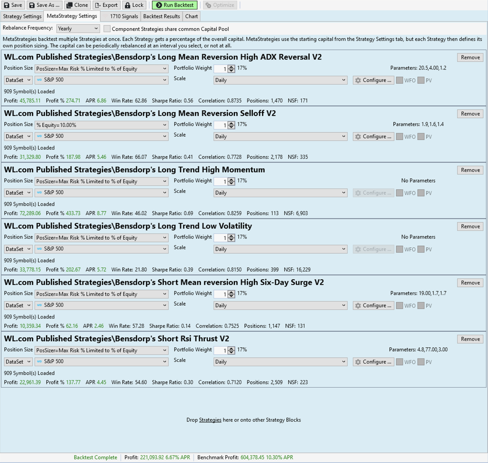The width and height of the screenshot is (488, 463).
Task: Toggle WFO checkbox for High ADX Reversal V2
Action: tap(400, 80)
